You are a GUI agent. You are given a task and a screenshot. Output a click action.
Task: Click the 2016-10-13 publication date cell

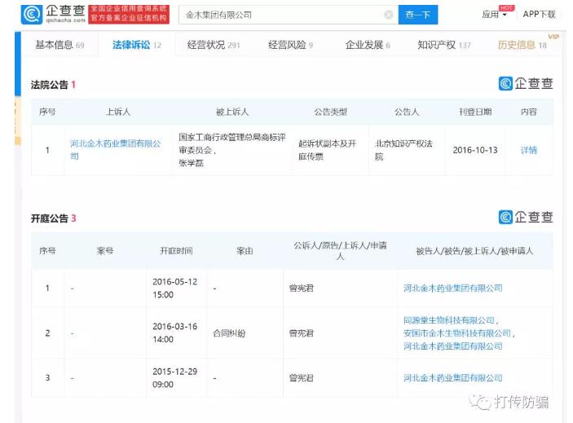pos(475,150)
